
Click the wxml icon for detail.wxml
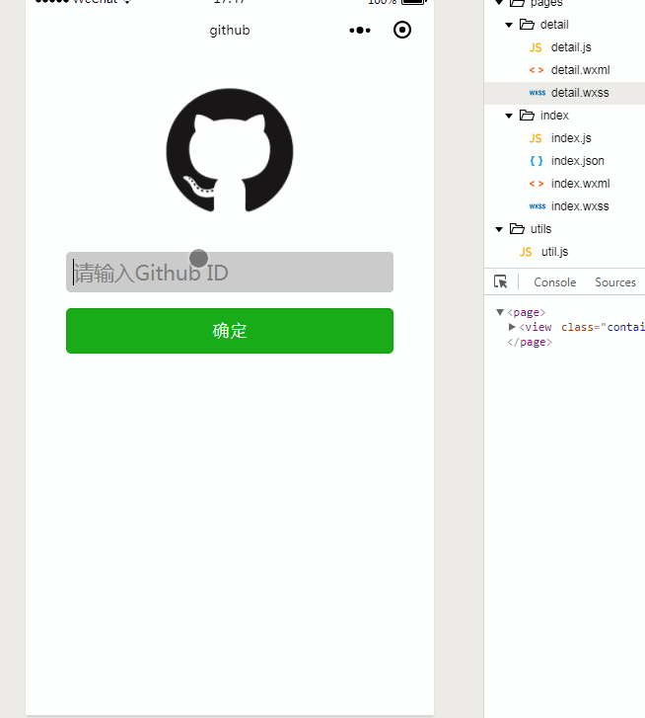537,70
